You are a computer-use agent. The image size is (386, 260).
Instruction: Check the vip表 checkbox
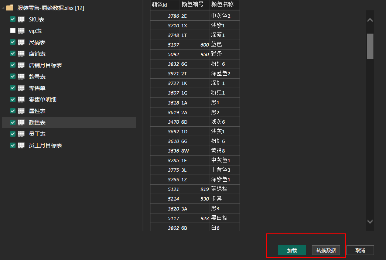pos(13,31)
